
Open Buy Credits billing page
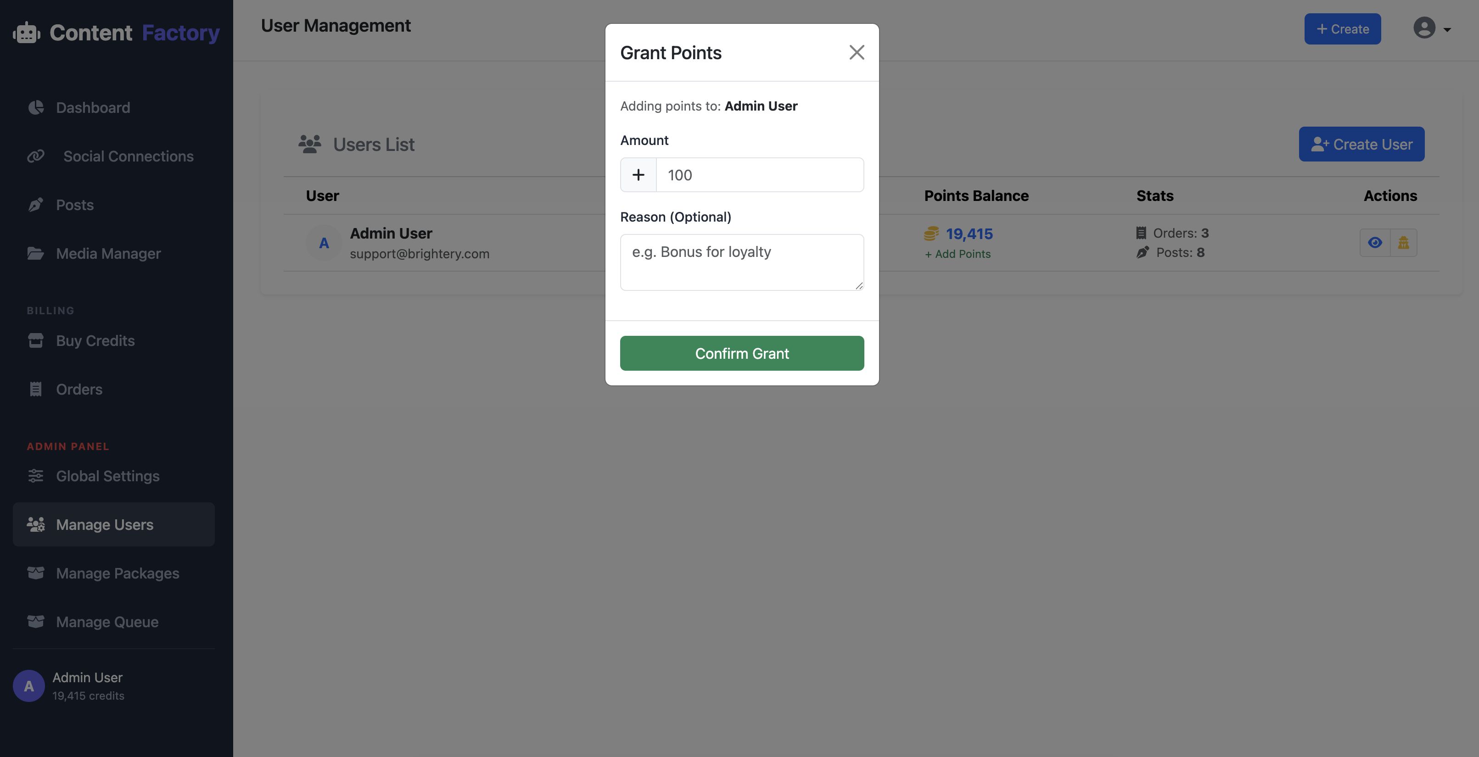[x=95, y=340]
